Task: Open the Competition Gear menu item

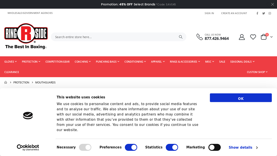Action: (57, 62)
